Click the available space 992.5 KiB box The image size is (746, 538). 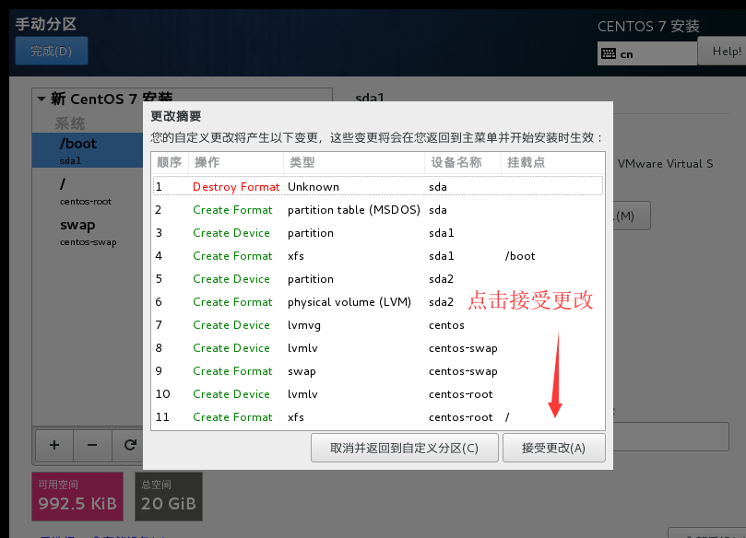coord(77,497)
